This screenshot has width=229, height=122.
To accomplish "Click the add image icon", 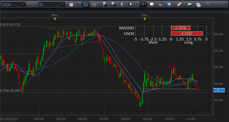I will point(190,4).
